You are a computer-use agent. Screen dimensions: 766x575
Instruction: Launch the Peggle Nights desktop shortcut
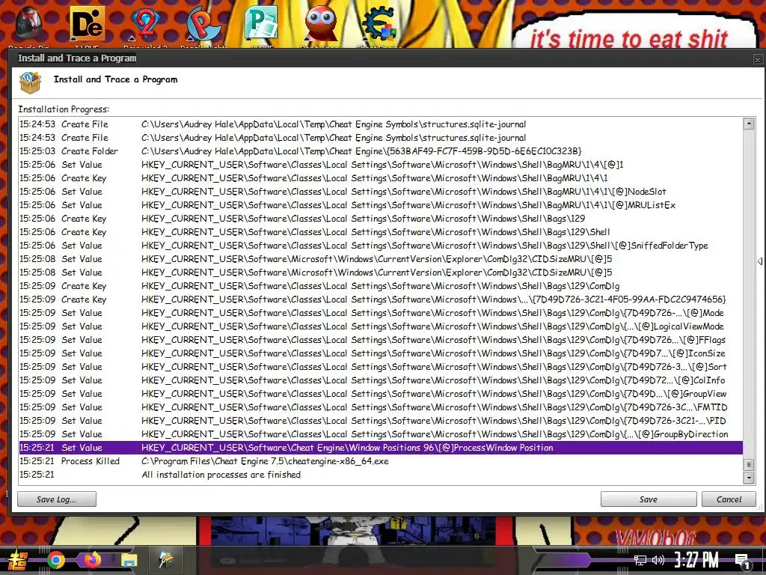pyautogui.click(x=203, y=25)
